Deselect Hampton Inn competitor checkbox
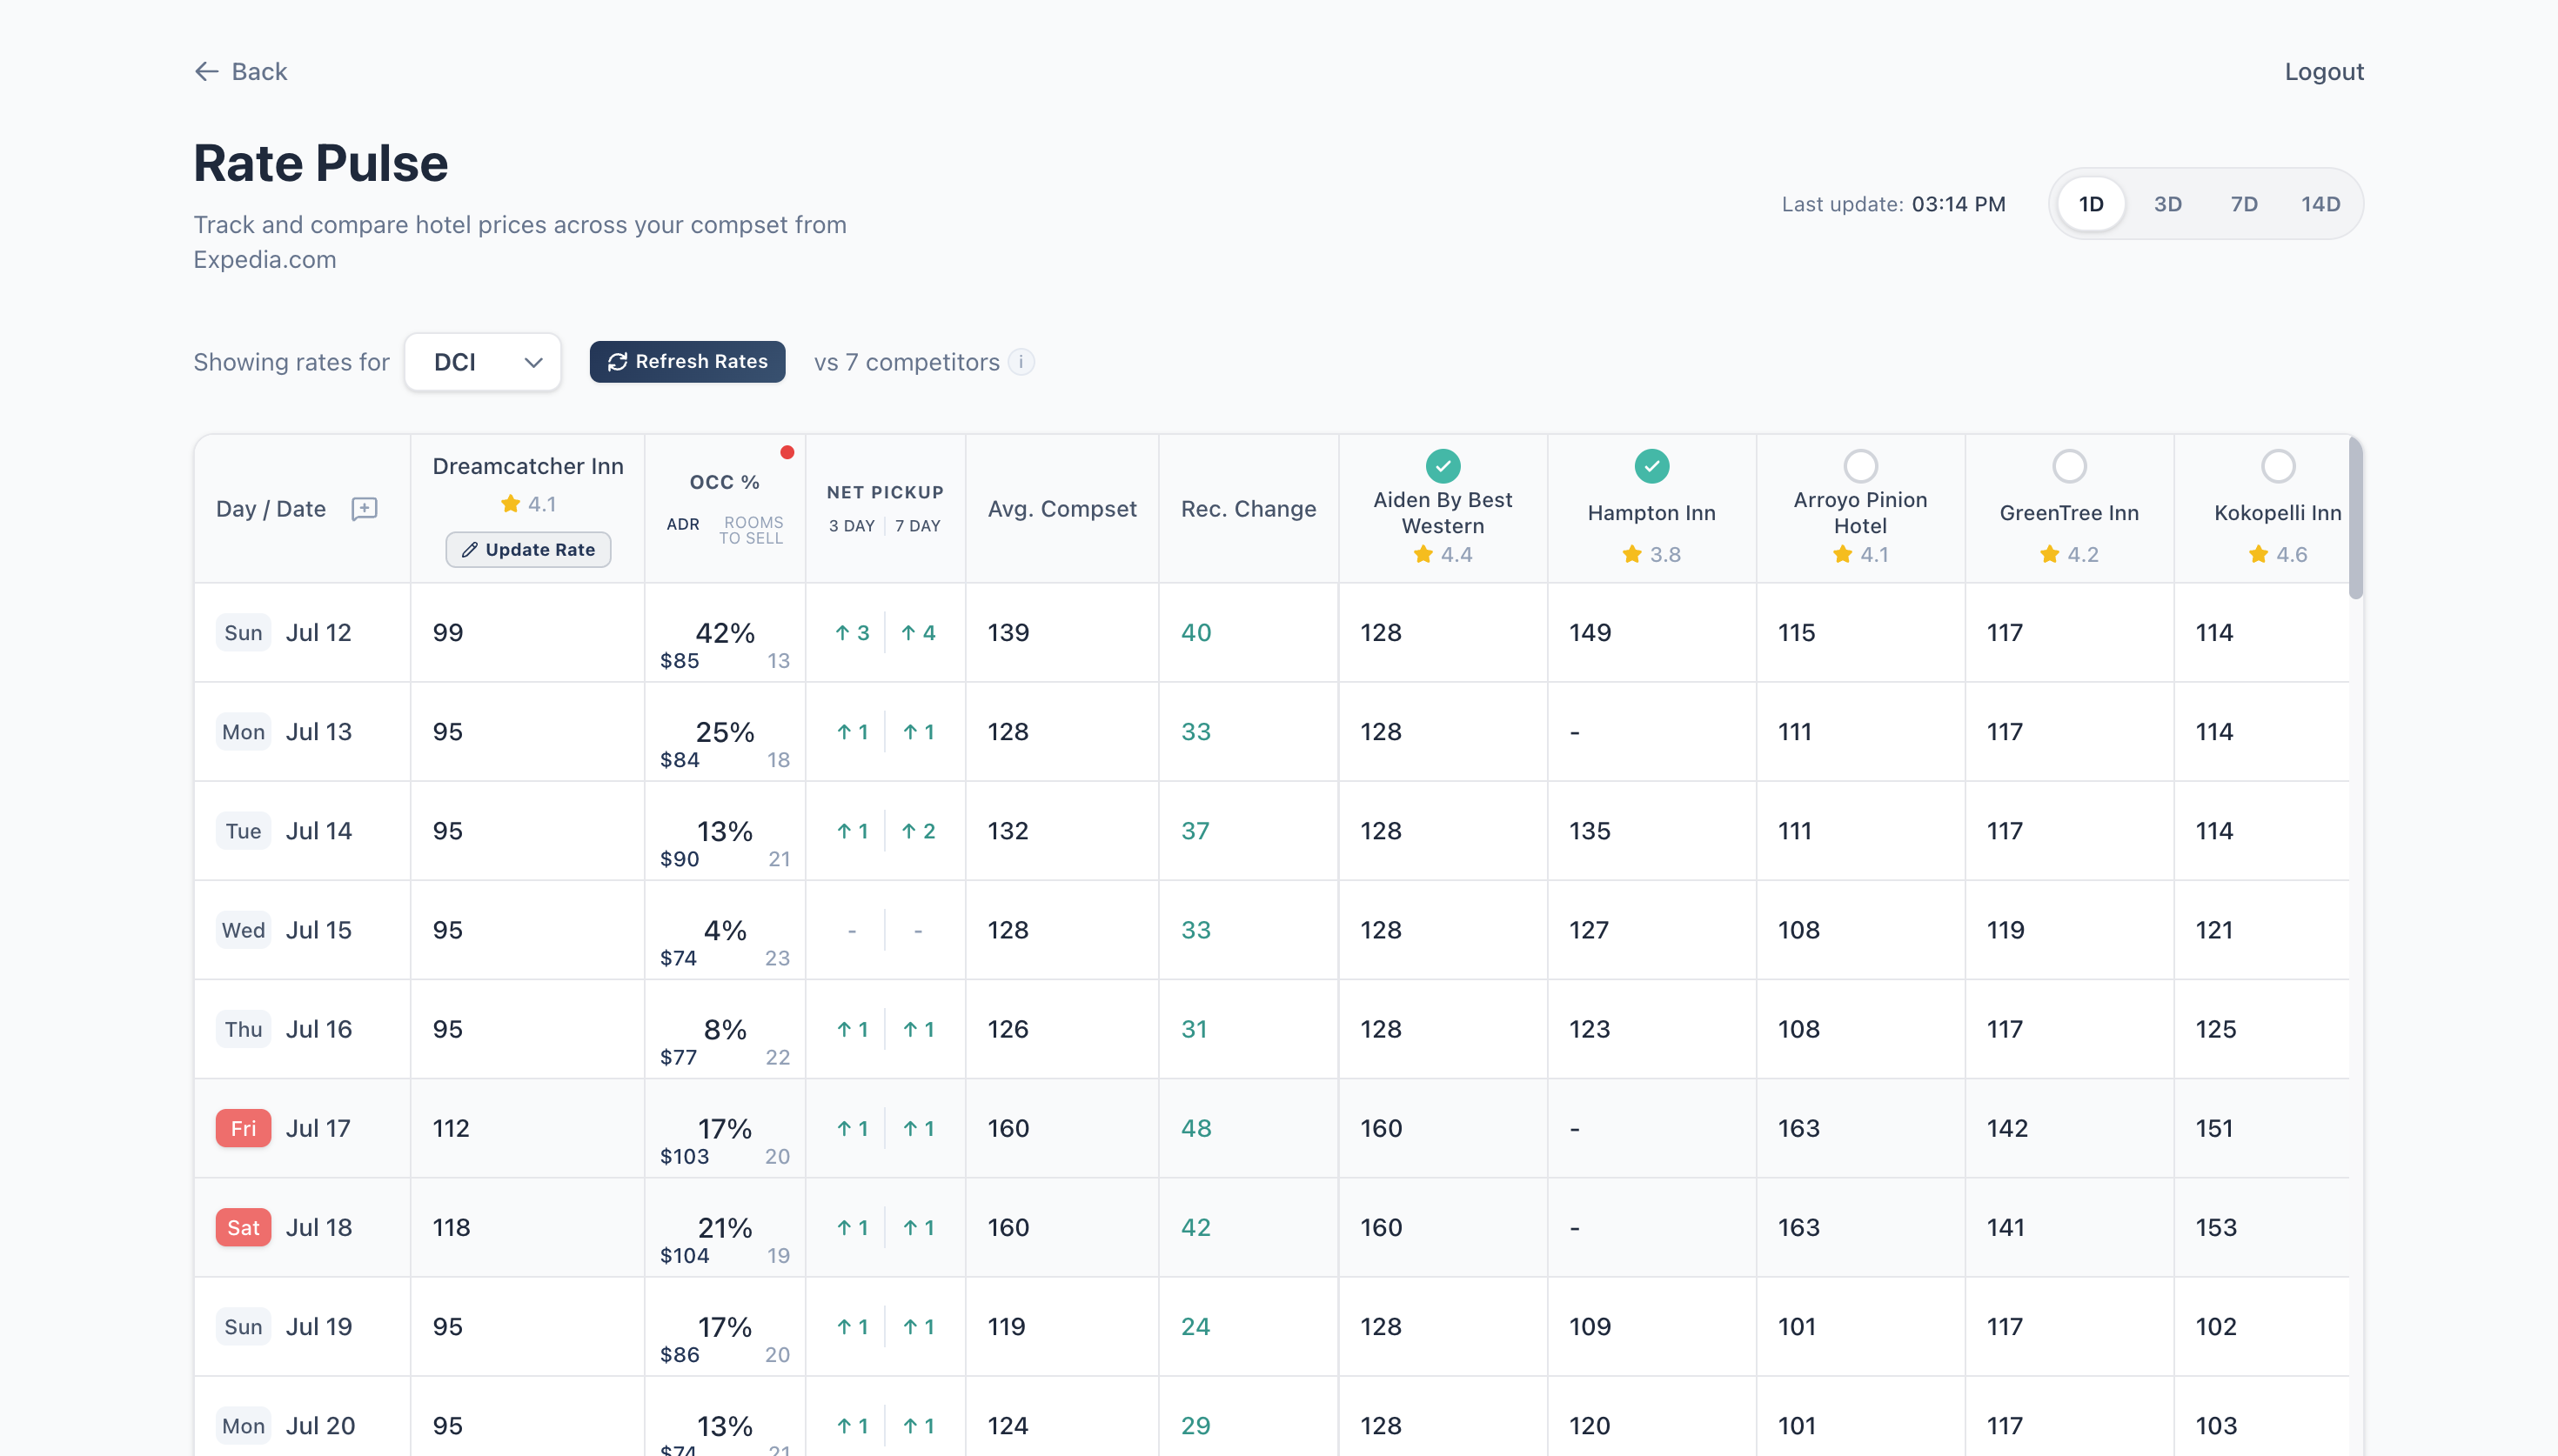 coord(1651,466)
